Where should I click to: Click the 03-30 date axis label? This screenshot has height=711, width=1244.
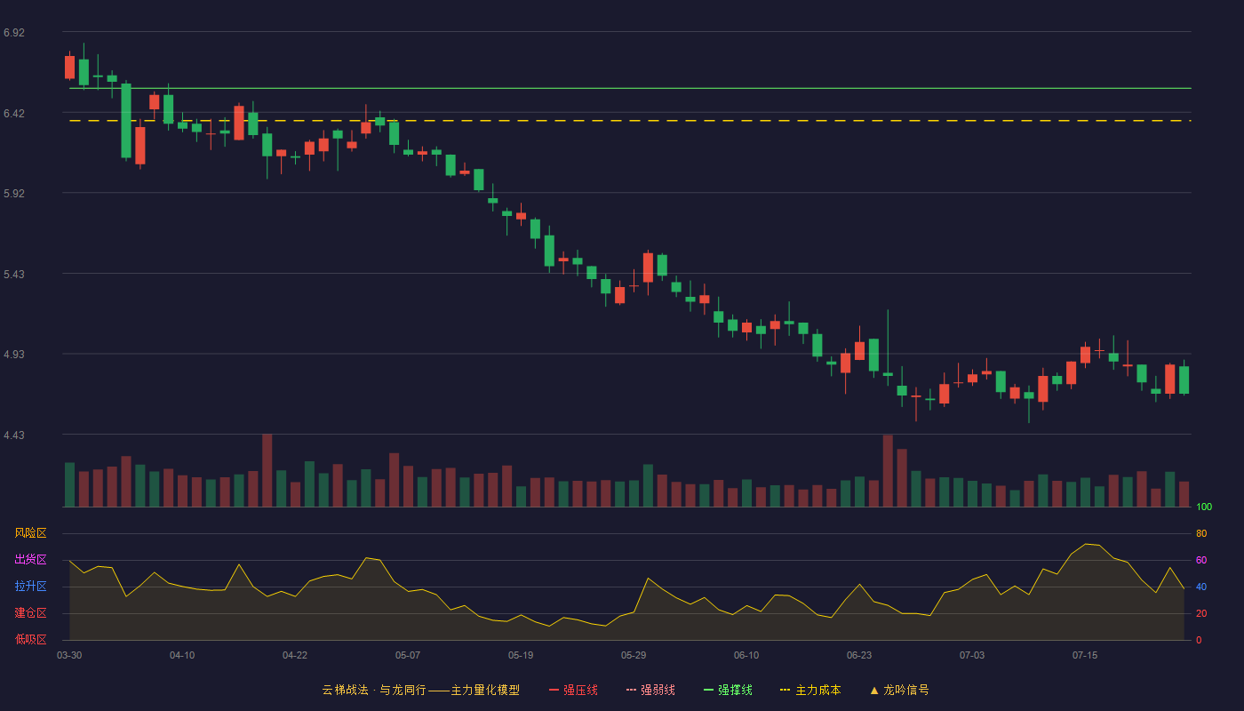pos(69,655)
